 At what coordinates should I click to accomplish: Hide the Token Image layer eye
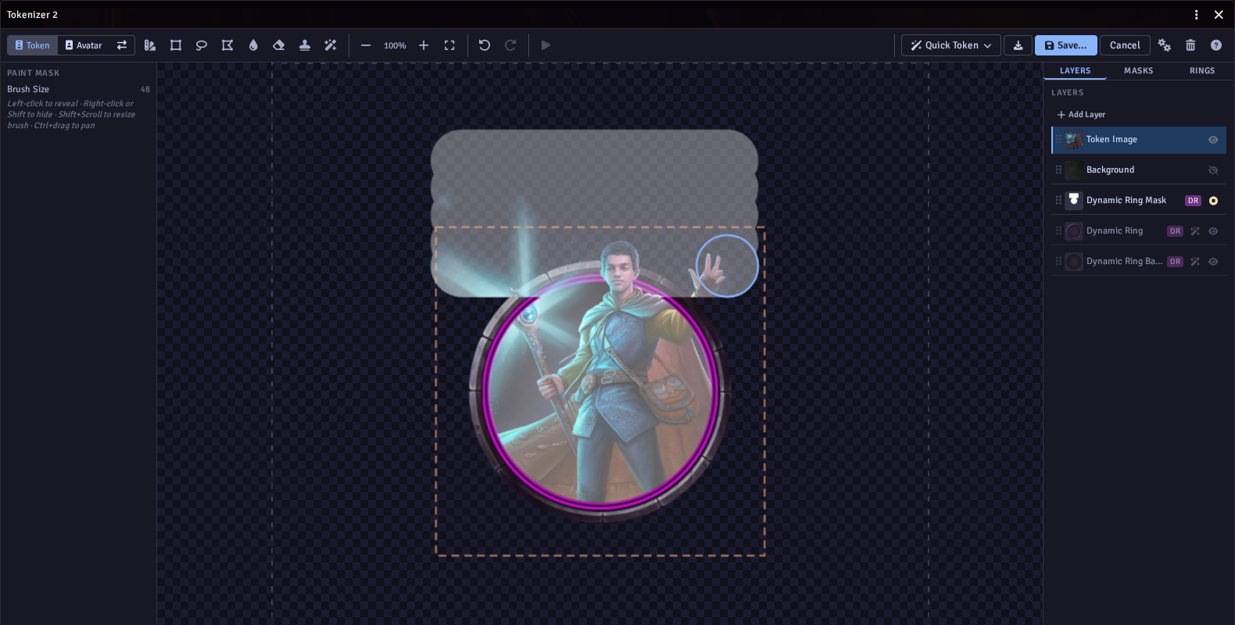point(1213,140)
